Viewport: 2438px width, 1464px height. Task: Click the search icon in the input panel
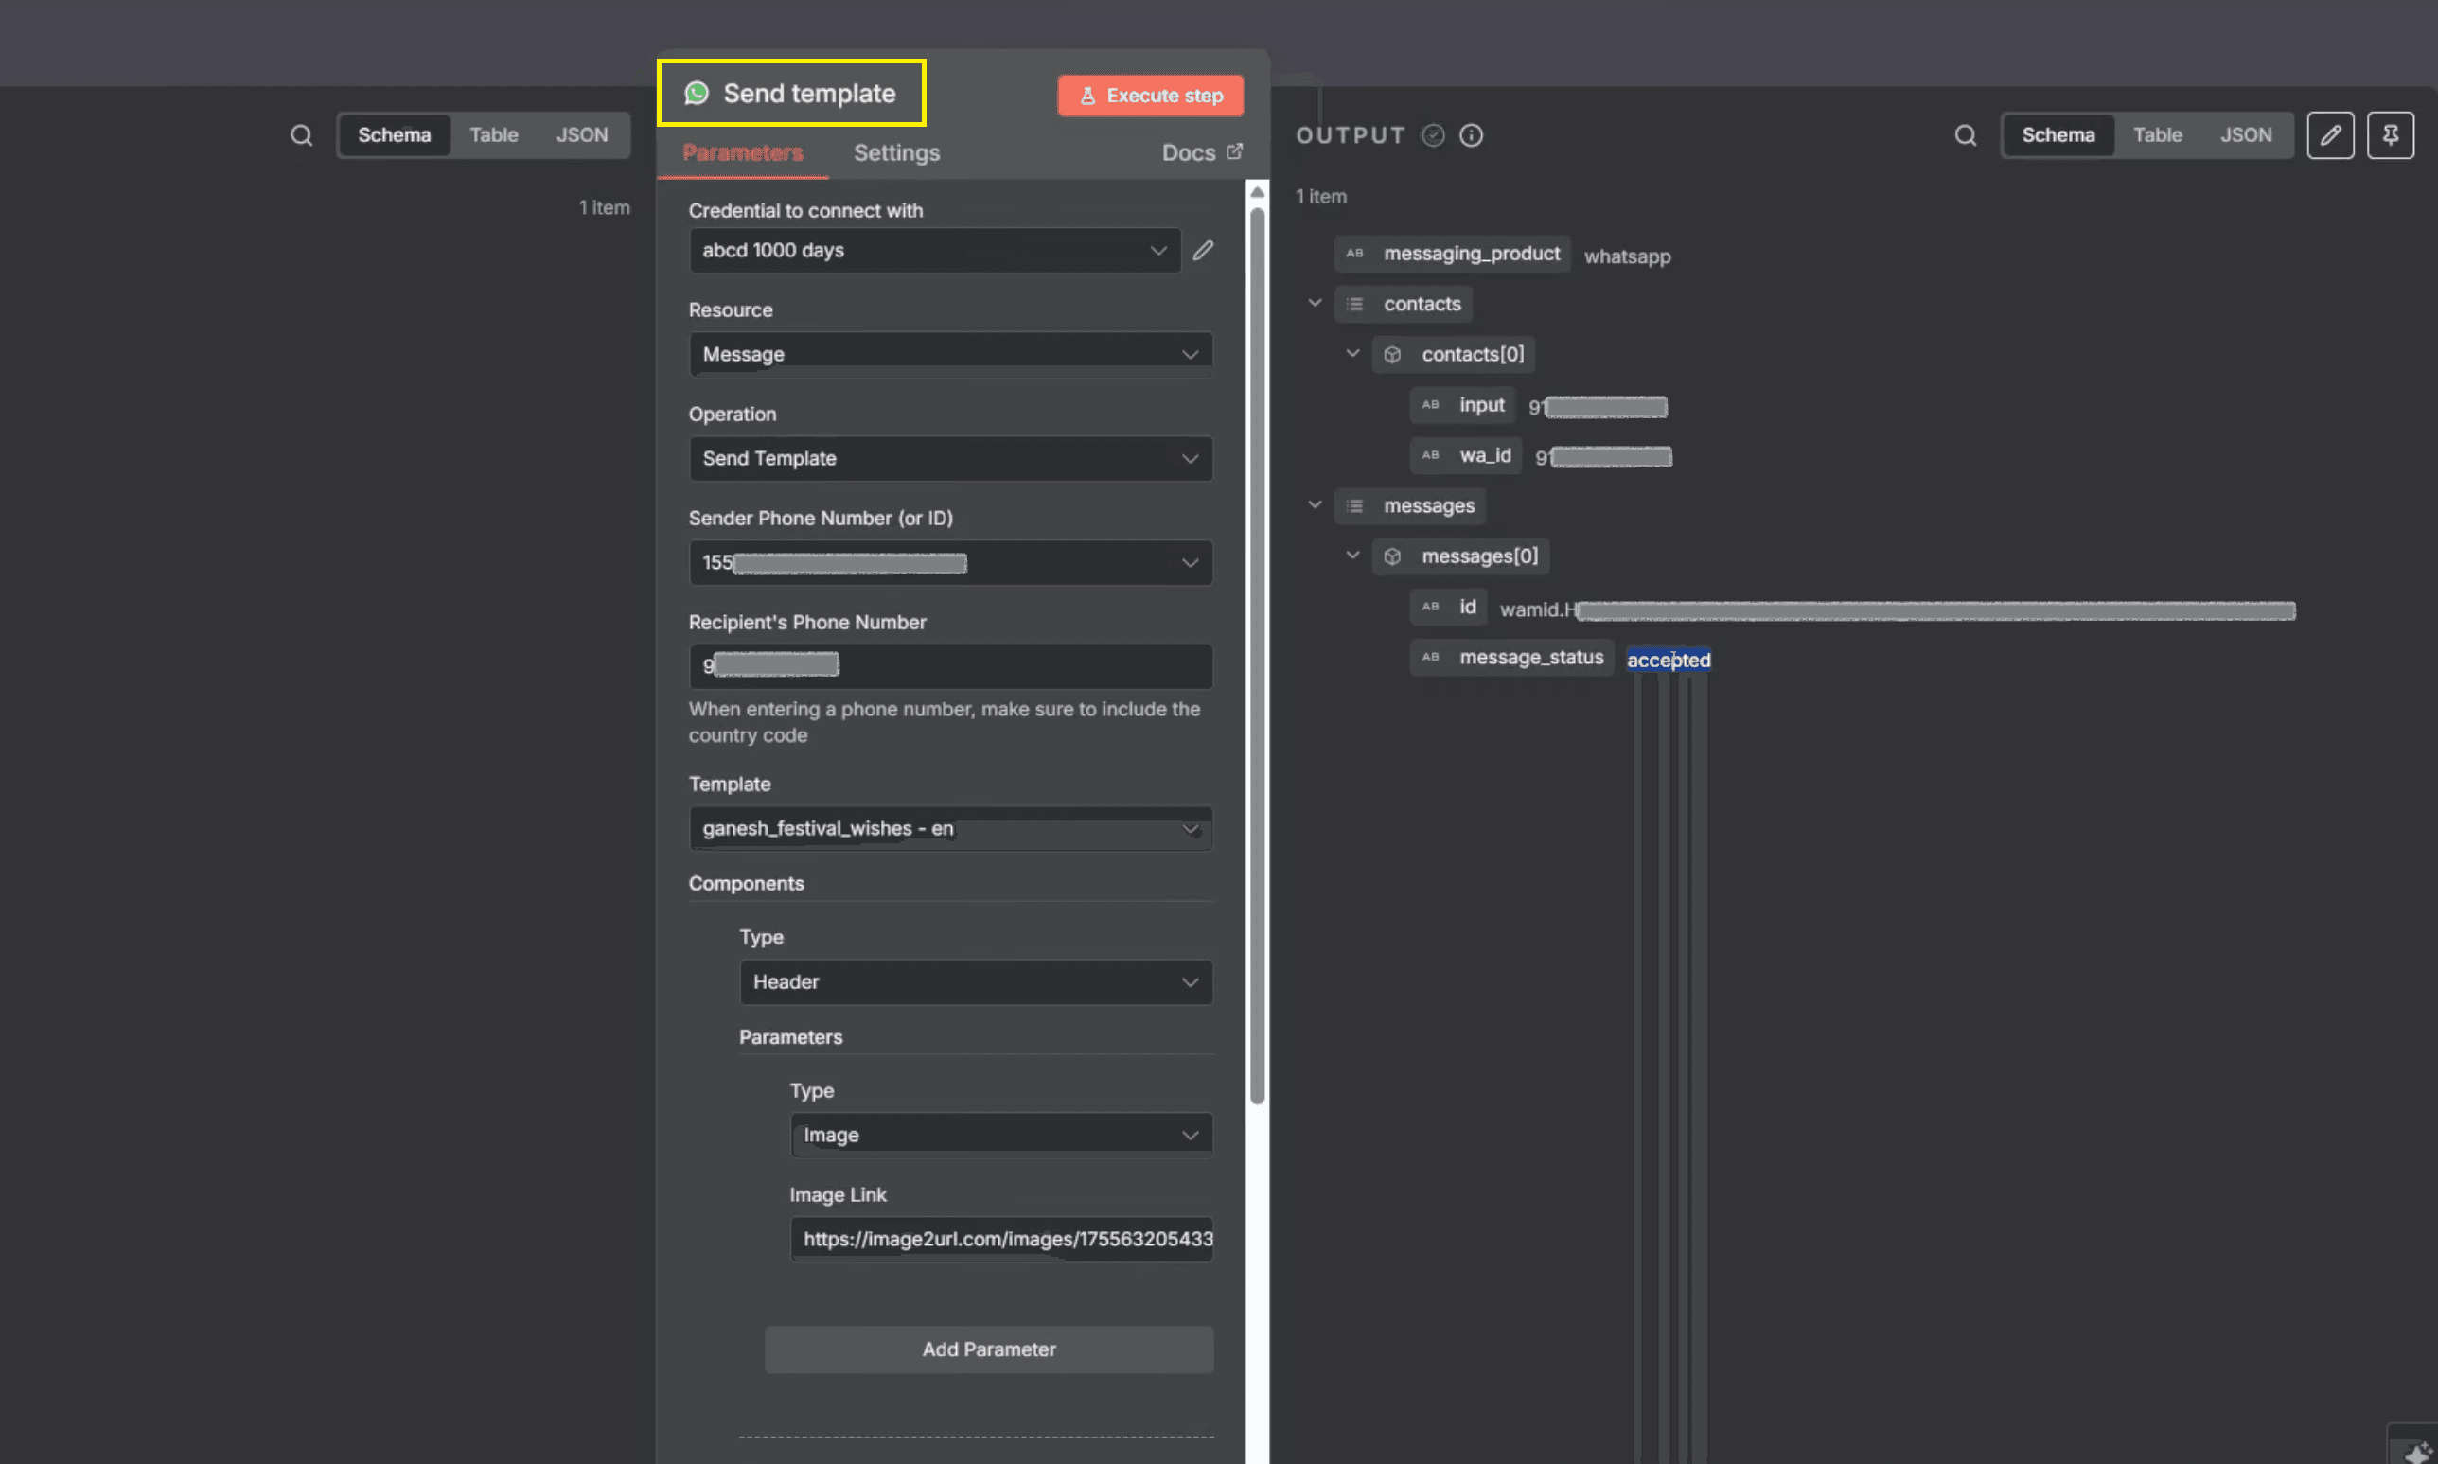(x=302, y=135)
